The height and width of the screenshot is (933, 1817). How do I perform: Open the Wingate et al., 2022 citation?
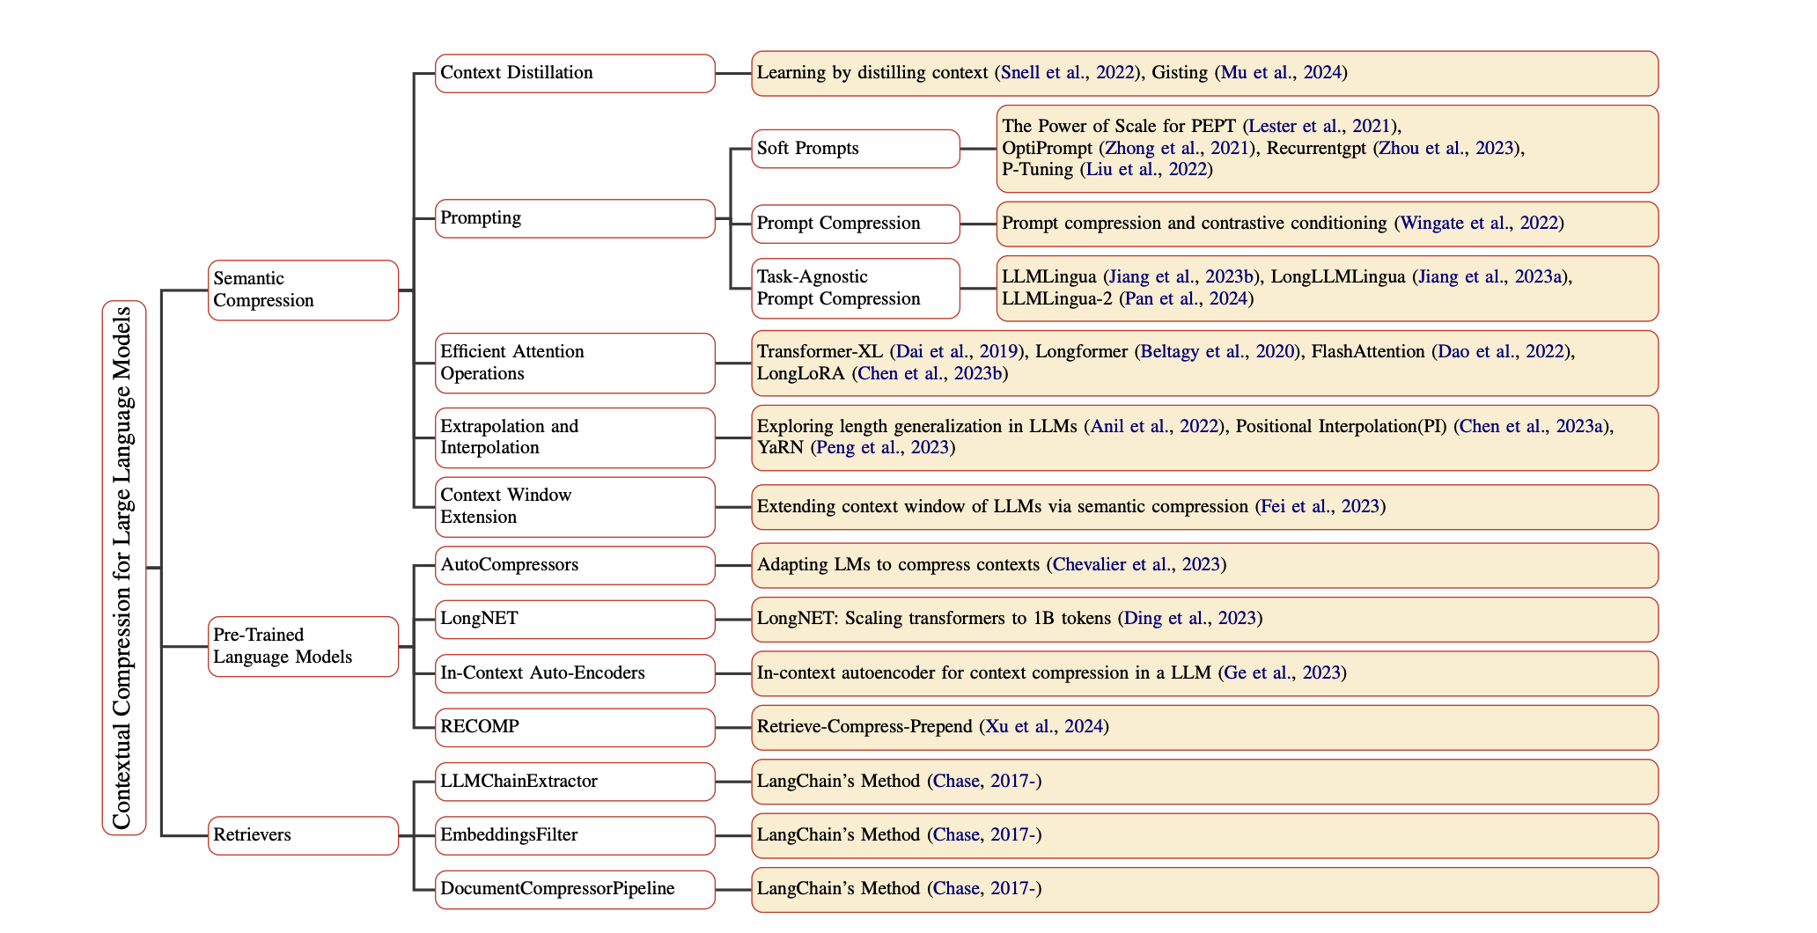pyautogui.click(x=1479, y=224)
